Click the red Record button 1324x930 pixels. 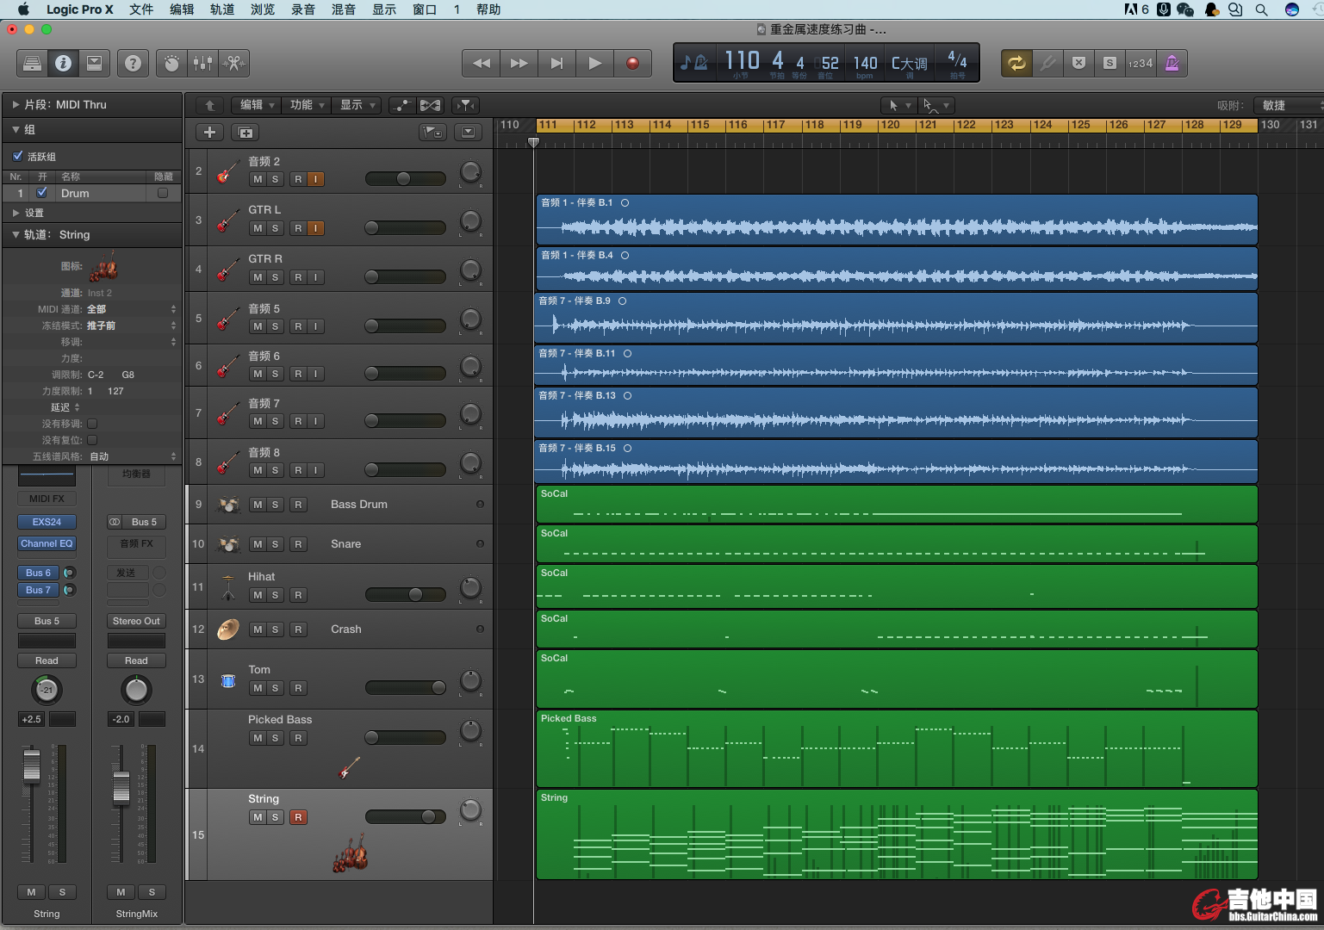click(x=632, y=63)
